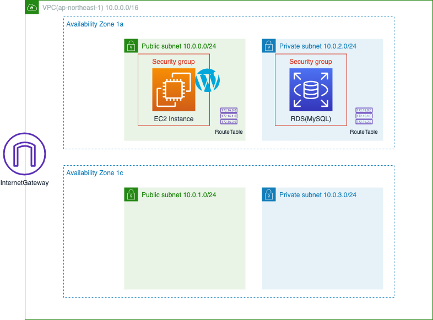This screenshot has height=320, width=433.
Task: Click the Availability Zone 1a label
Action: point(95,24)
